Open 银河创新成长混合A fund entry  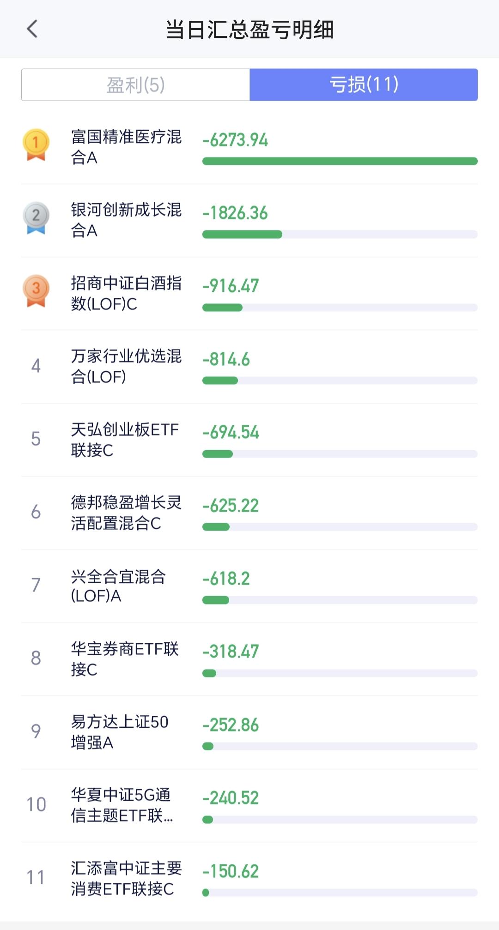point(249,221)
